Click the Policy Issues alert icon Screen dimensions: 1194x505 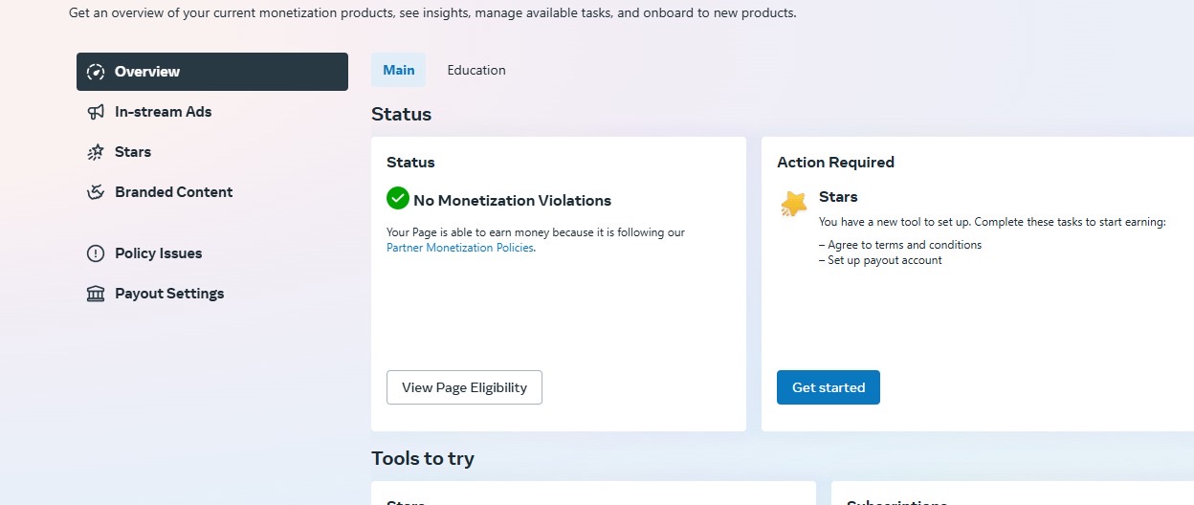coord(96,253)
